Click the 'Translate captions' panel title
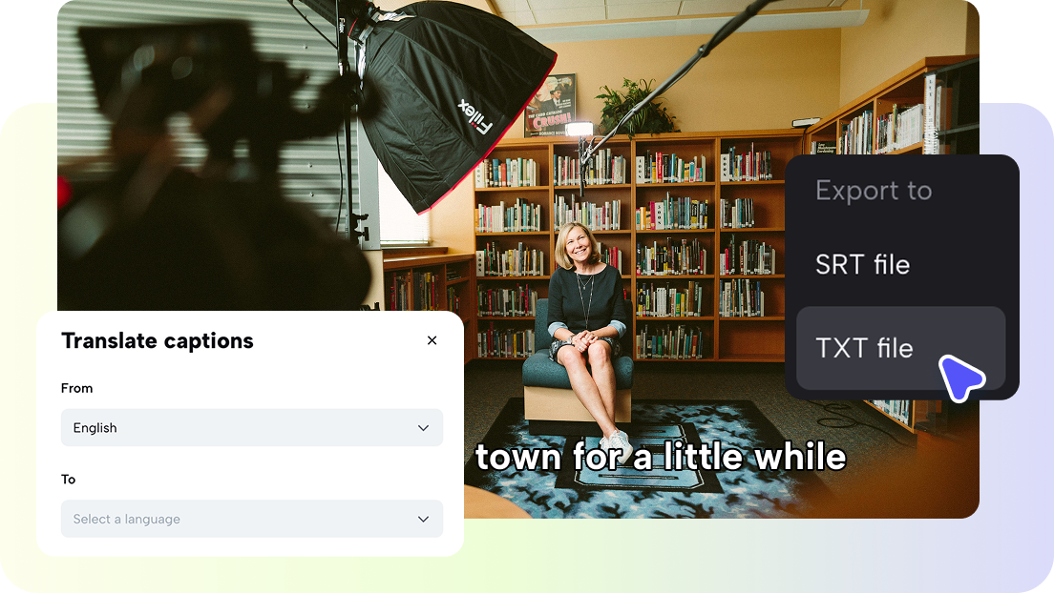The height and width of the screenshot is (593, 1054). pyautogui.click(x=158, y=340)
